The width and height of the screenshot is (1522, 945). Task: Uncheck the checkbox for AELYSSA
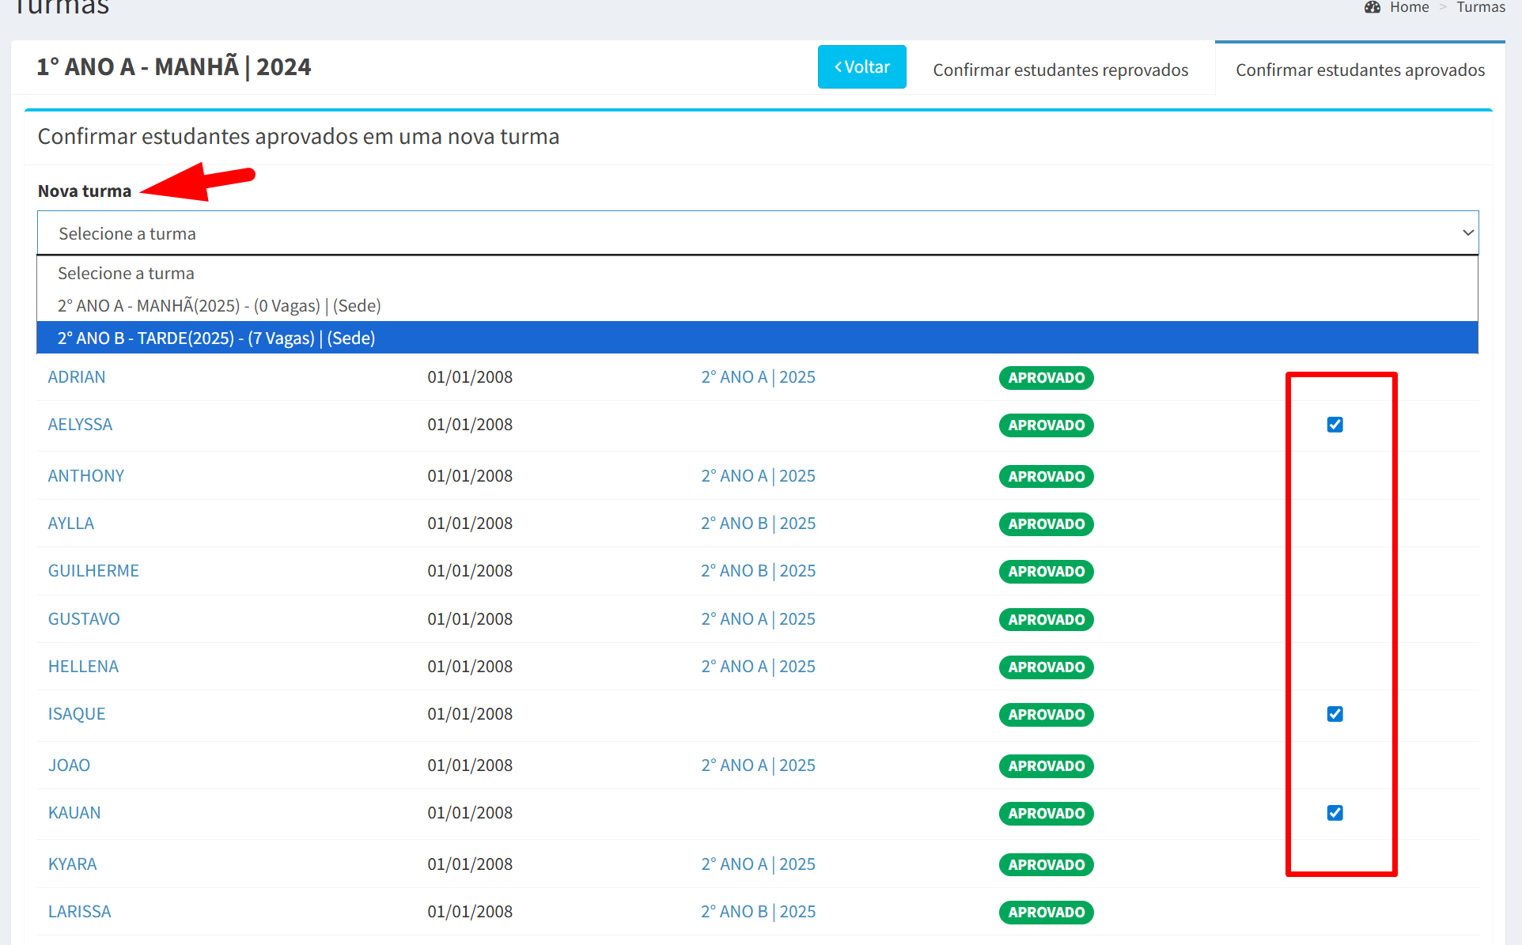[1335, 425]
